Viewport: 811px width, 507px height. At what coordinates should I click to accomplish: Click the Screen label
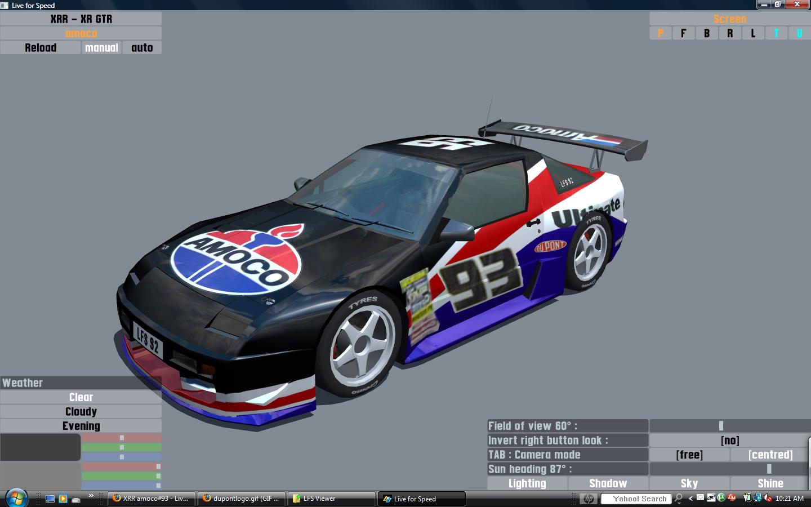(x=730, y=19)
